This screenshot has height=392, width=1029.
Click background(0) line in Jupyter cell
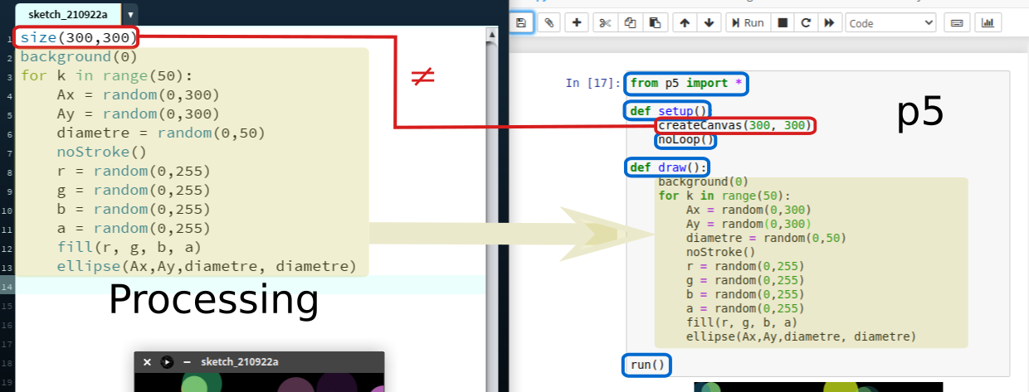[703, 181]
